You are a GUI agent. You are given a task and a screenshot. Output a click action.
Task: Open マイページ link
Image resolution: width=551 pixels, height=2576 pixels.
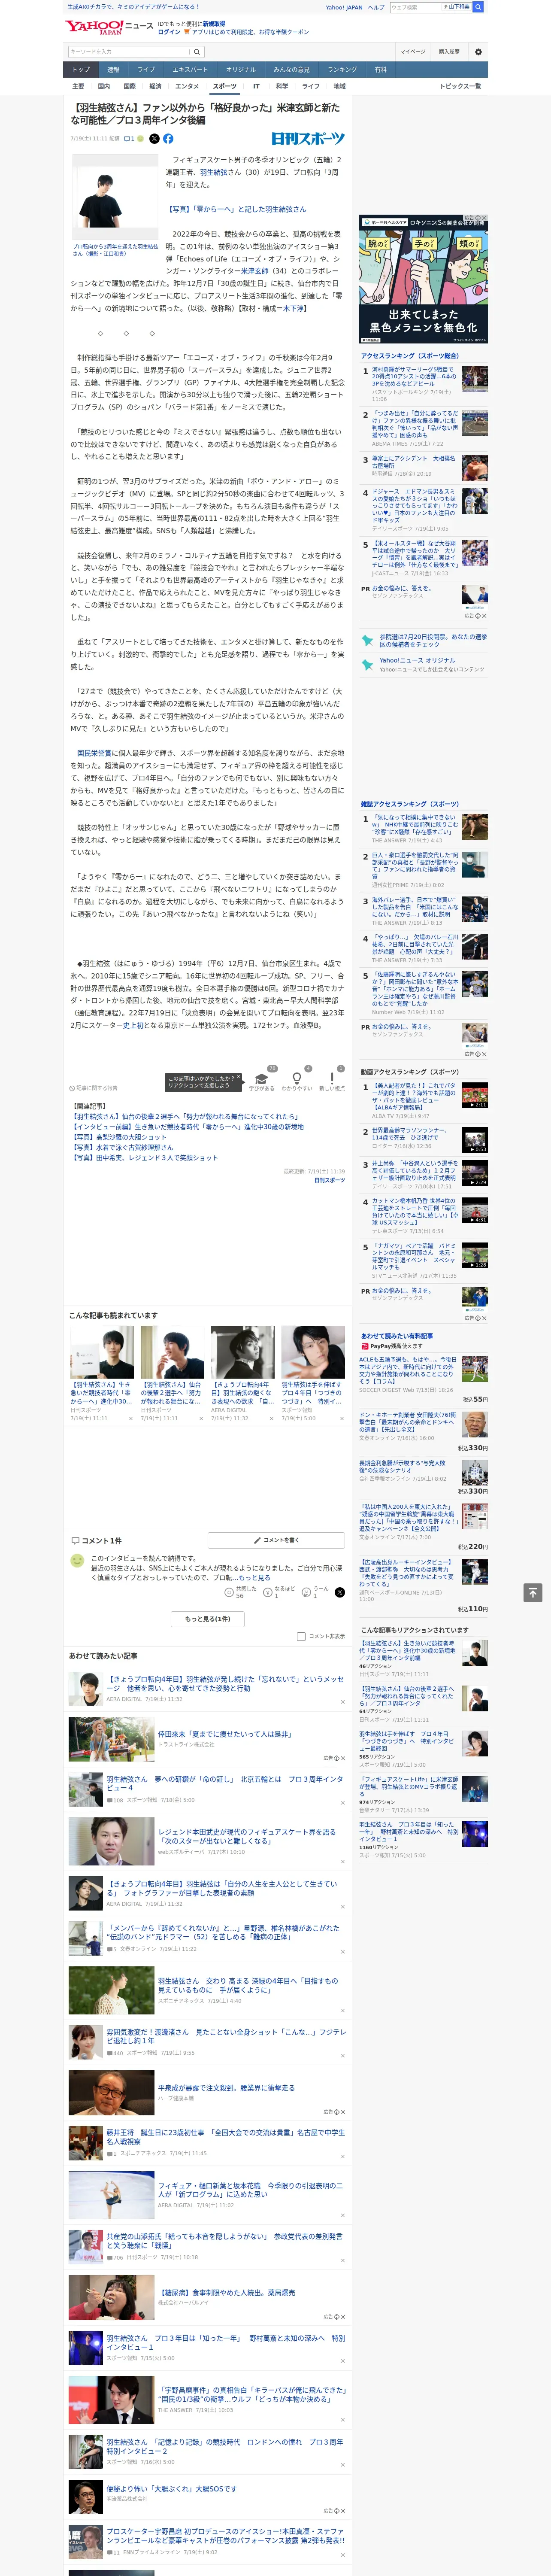click(412, 52)
